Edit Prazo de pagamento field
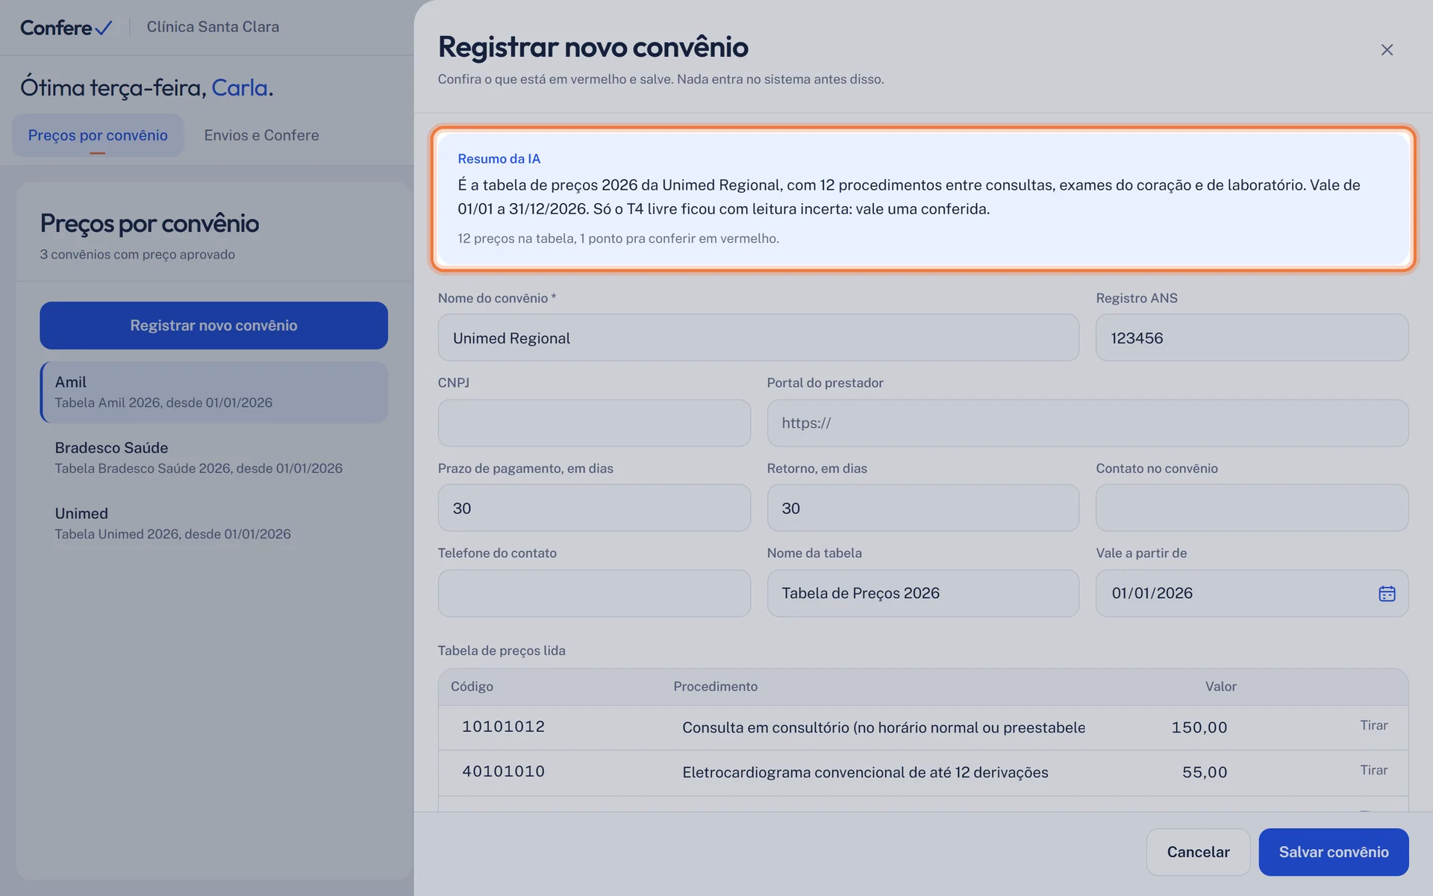 coord(594,508)
